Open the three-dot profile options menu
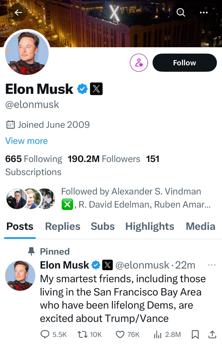 204,13
